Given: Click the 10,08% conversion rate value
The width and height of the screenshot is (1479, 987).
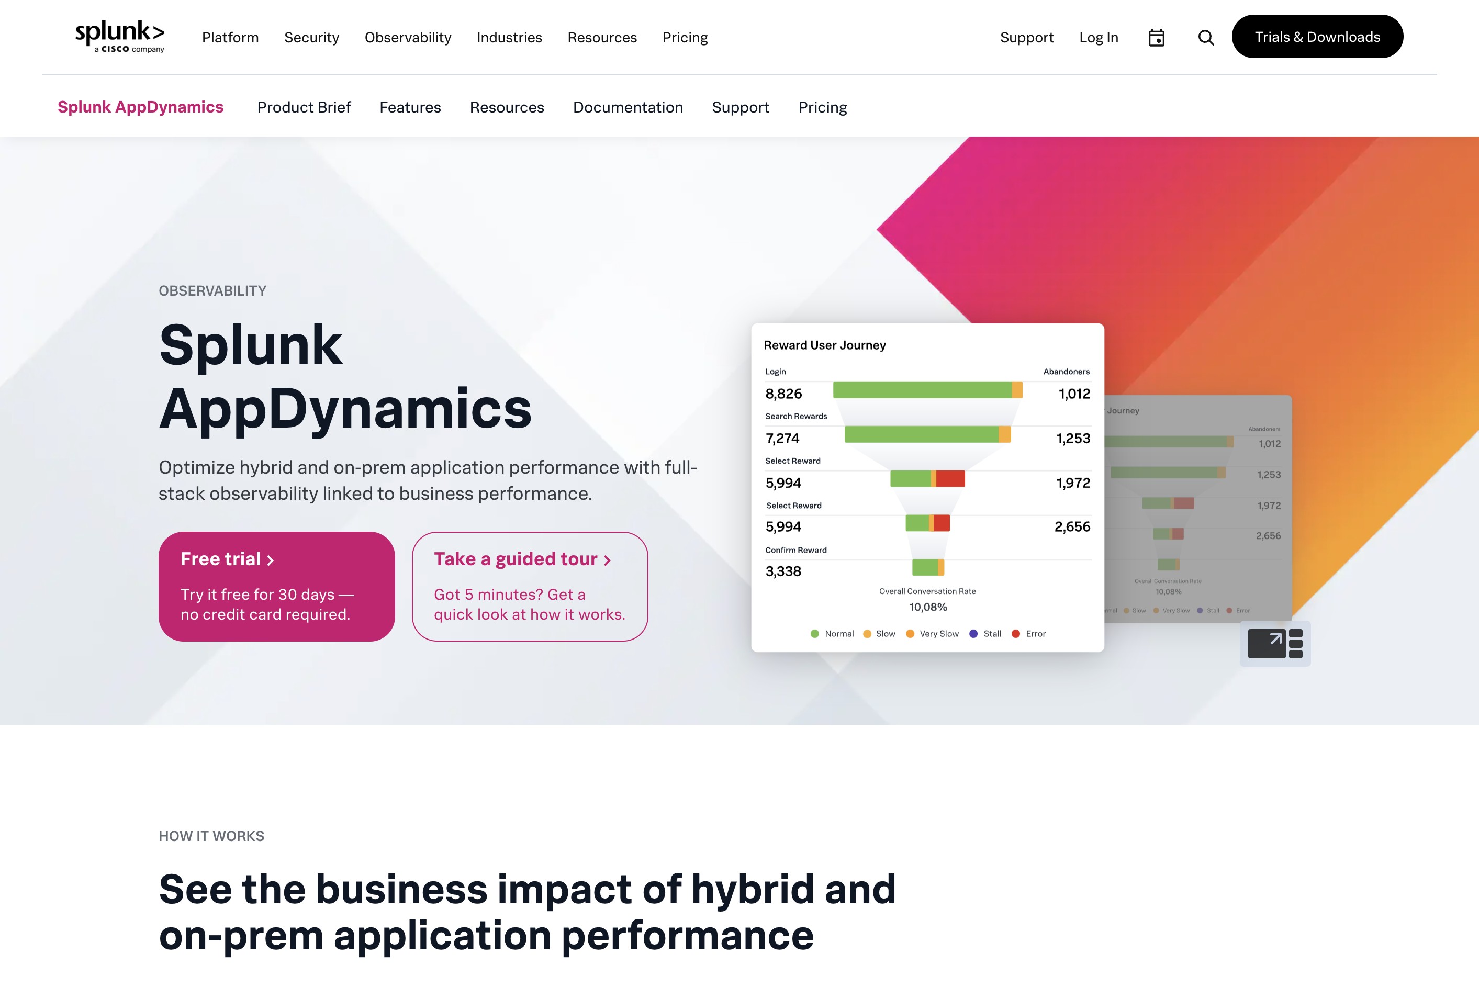Looking at the screenshot, I should [928, 607].
